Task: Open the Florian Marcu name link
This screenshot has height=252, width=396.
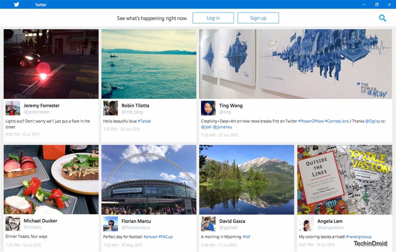Action: (x=136, y=221)
